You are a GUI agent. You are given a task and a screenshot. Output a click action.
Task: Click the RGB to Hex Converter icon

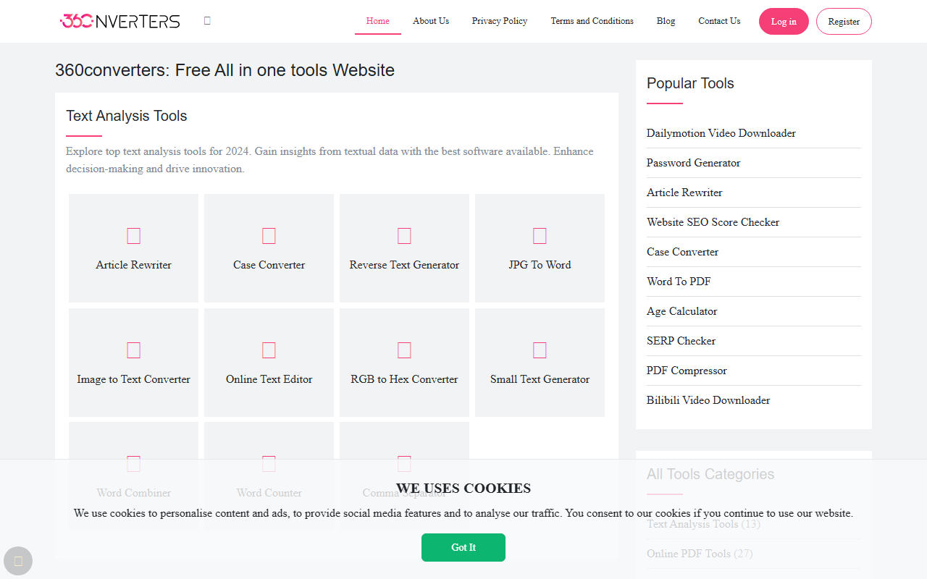click(x=404, y=350)
